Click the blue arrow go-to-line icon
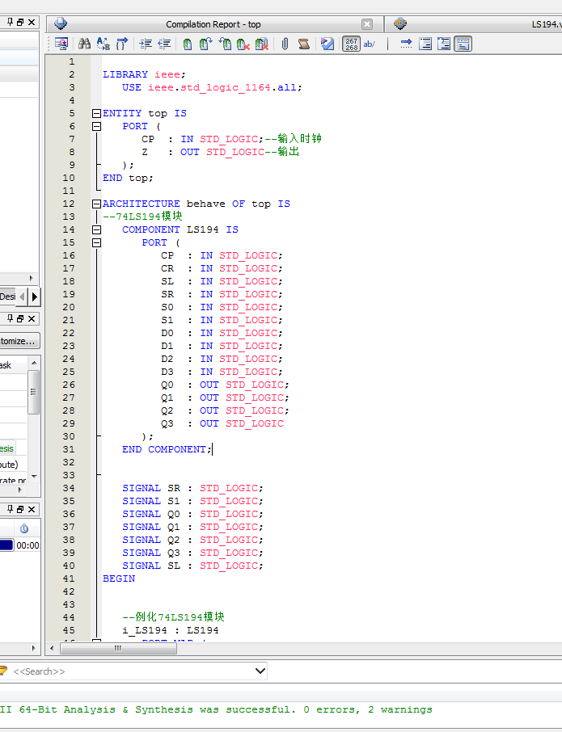 point(407,44)
